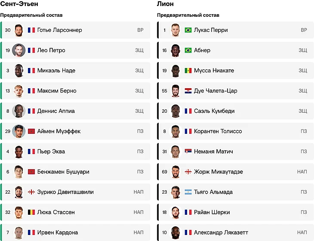The width and height of the screenshot is (314, 241).
Task: Click the Senegal flag beside Мусса Ниакате
Action: pyautogui.click(x=188, y=71)
